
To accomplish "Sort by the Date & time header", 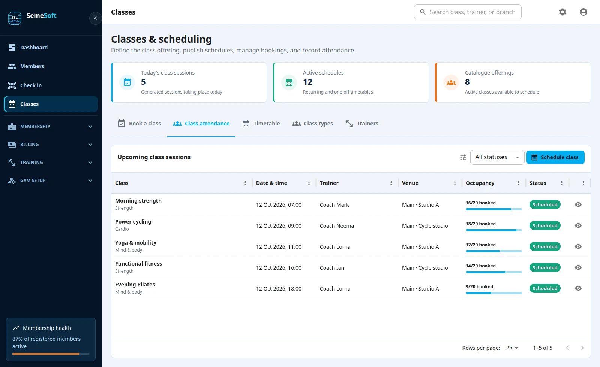I will [x=271, y=183].
